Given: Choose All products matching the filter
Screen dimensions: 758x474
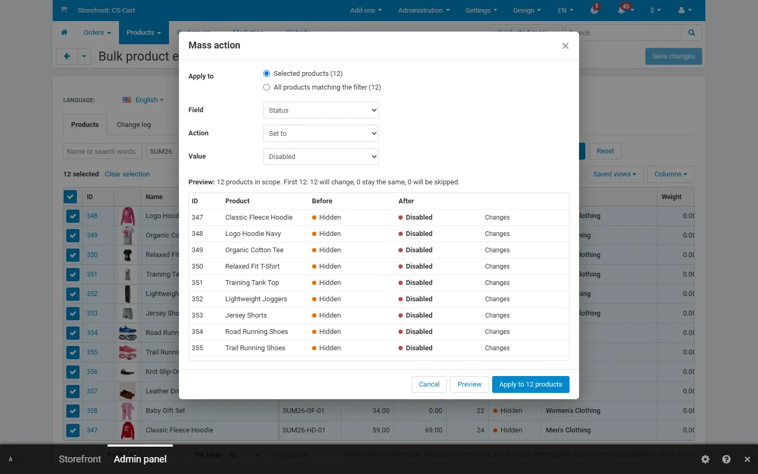Looking at the screenshot, I should [266, 87].
